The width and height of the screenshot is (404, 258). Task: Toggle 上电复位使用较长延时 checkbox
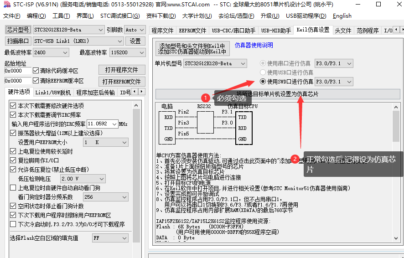pos(13,151)
